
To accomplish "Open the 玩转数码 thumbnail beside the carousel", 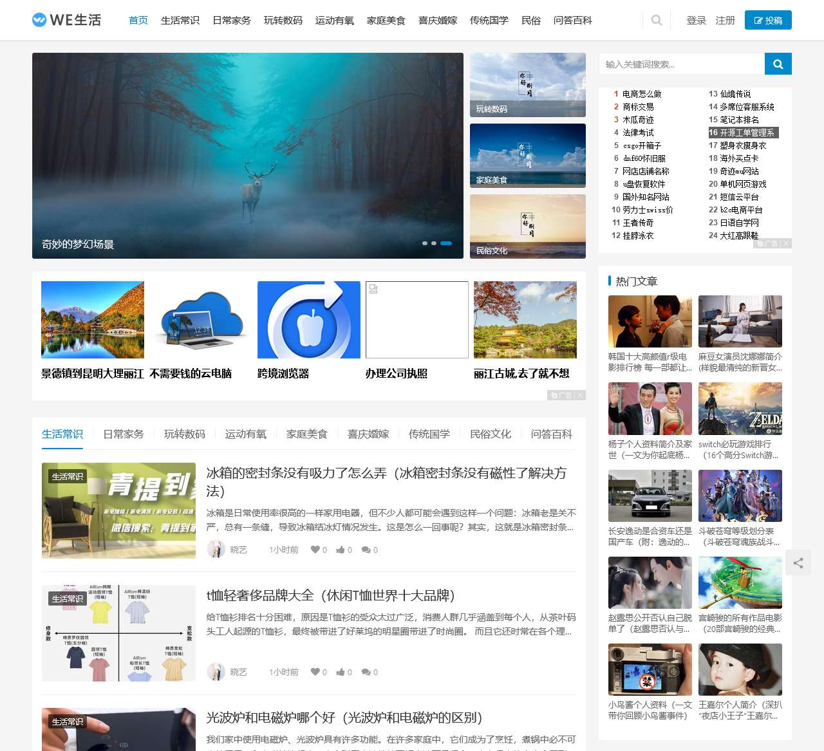I will [x=528, y=85].
